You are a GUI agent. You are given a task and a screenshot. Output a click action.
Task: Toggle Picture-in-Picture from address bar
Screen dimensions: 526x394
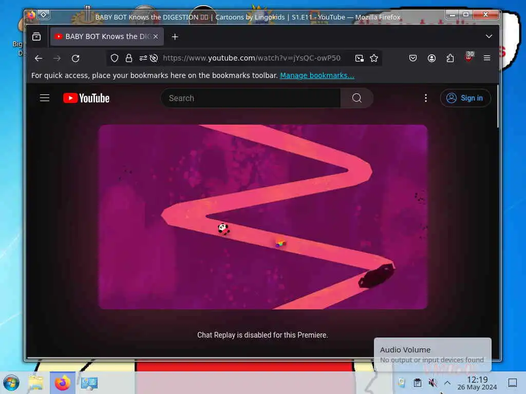(x=359, y=58)
